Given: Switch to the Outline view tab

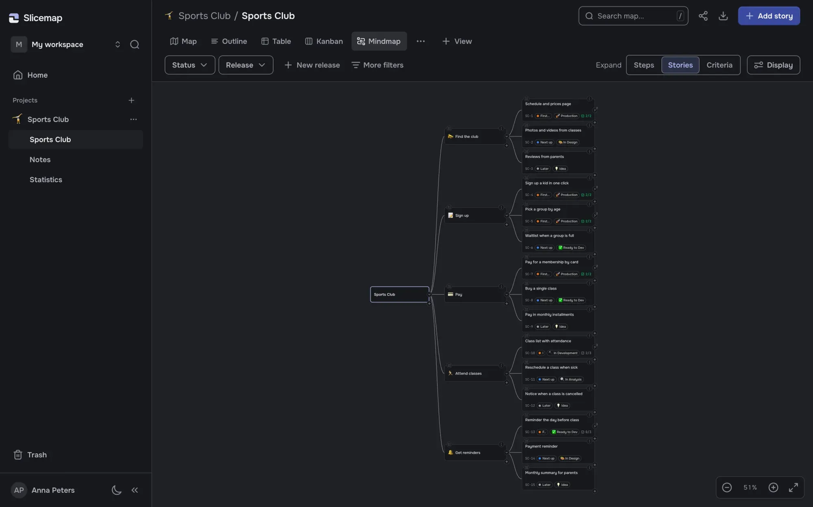Looking at the screenshot, I should click(x=229, y=41).
